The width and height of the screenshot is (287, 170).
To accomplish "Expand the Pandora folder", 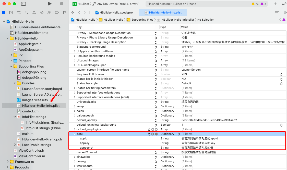I will pyautogui.click(x=11, y=61).
